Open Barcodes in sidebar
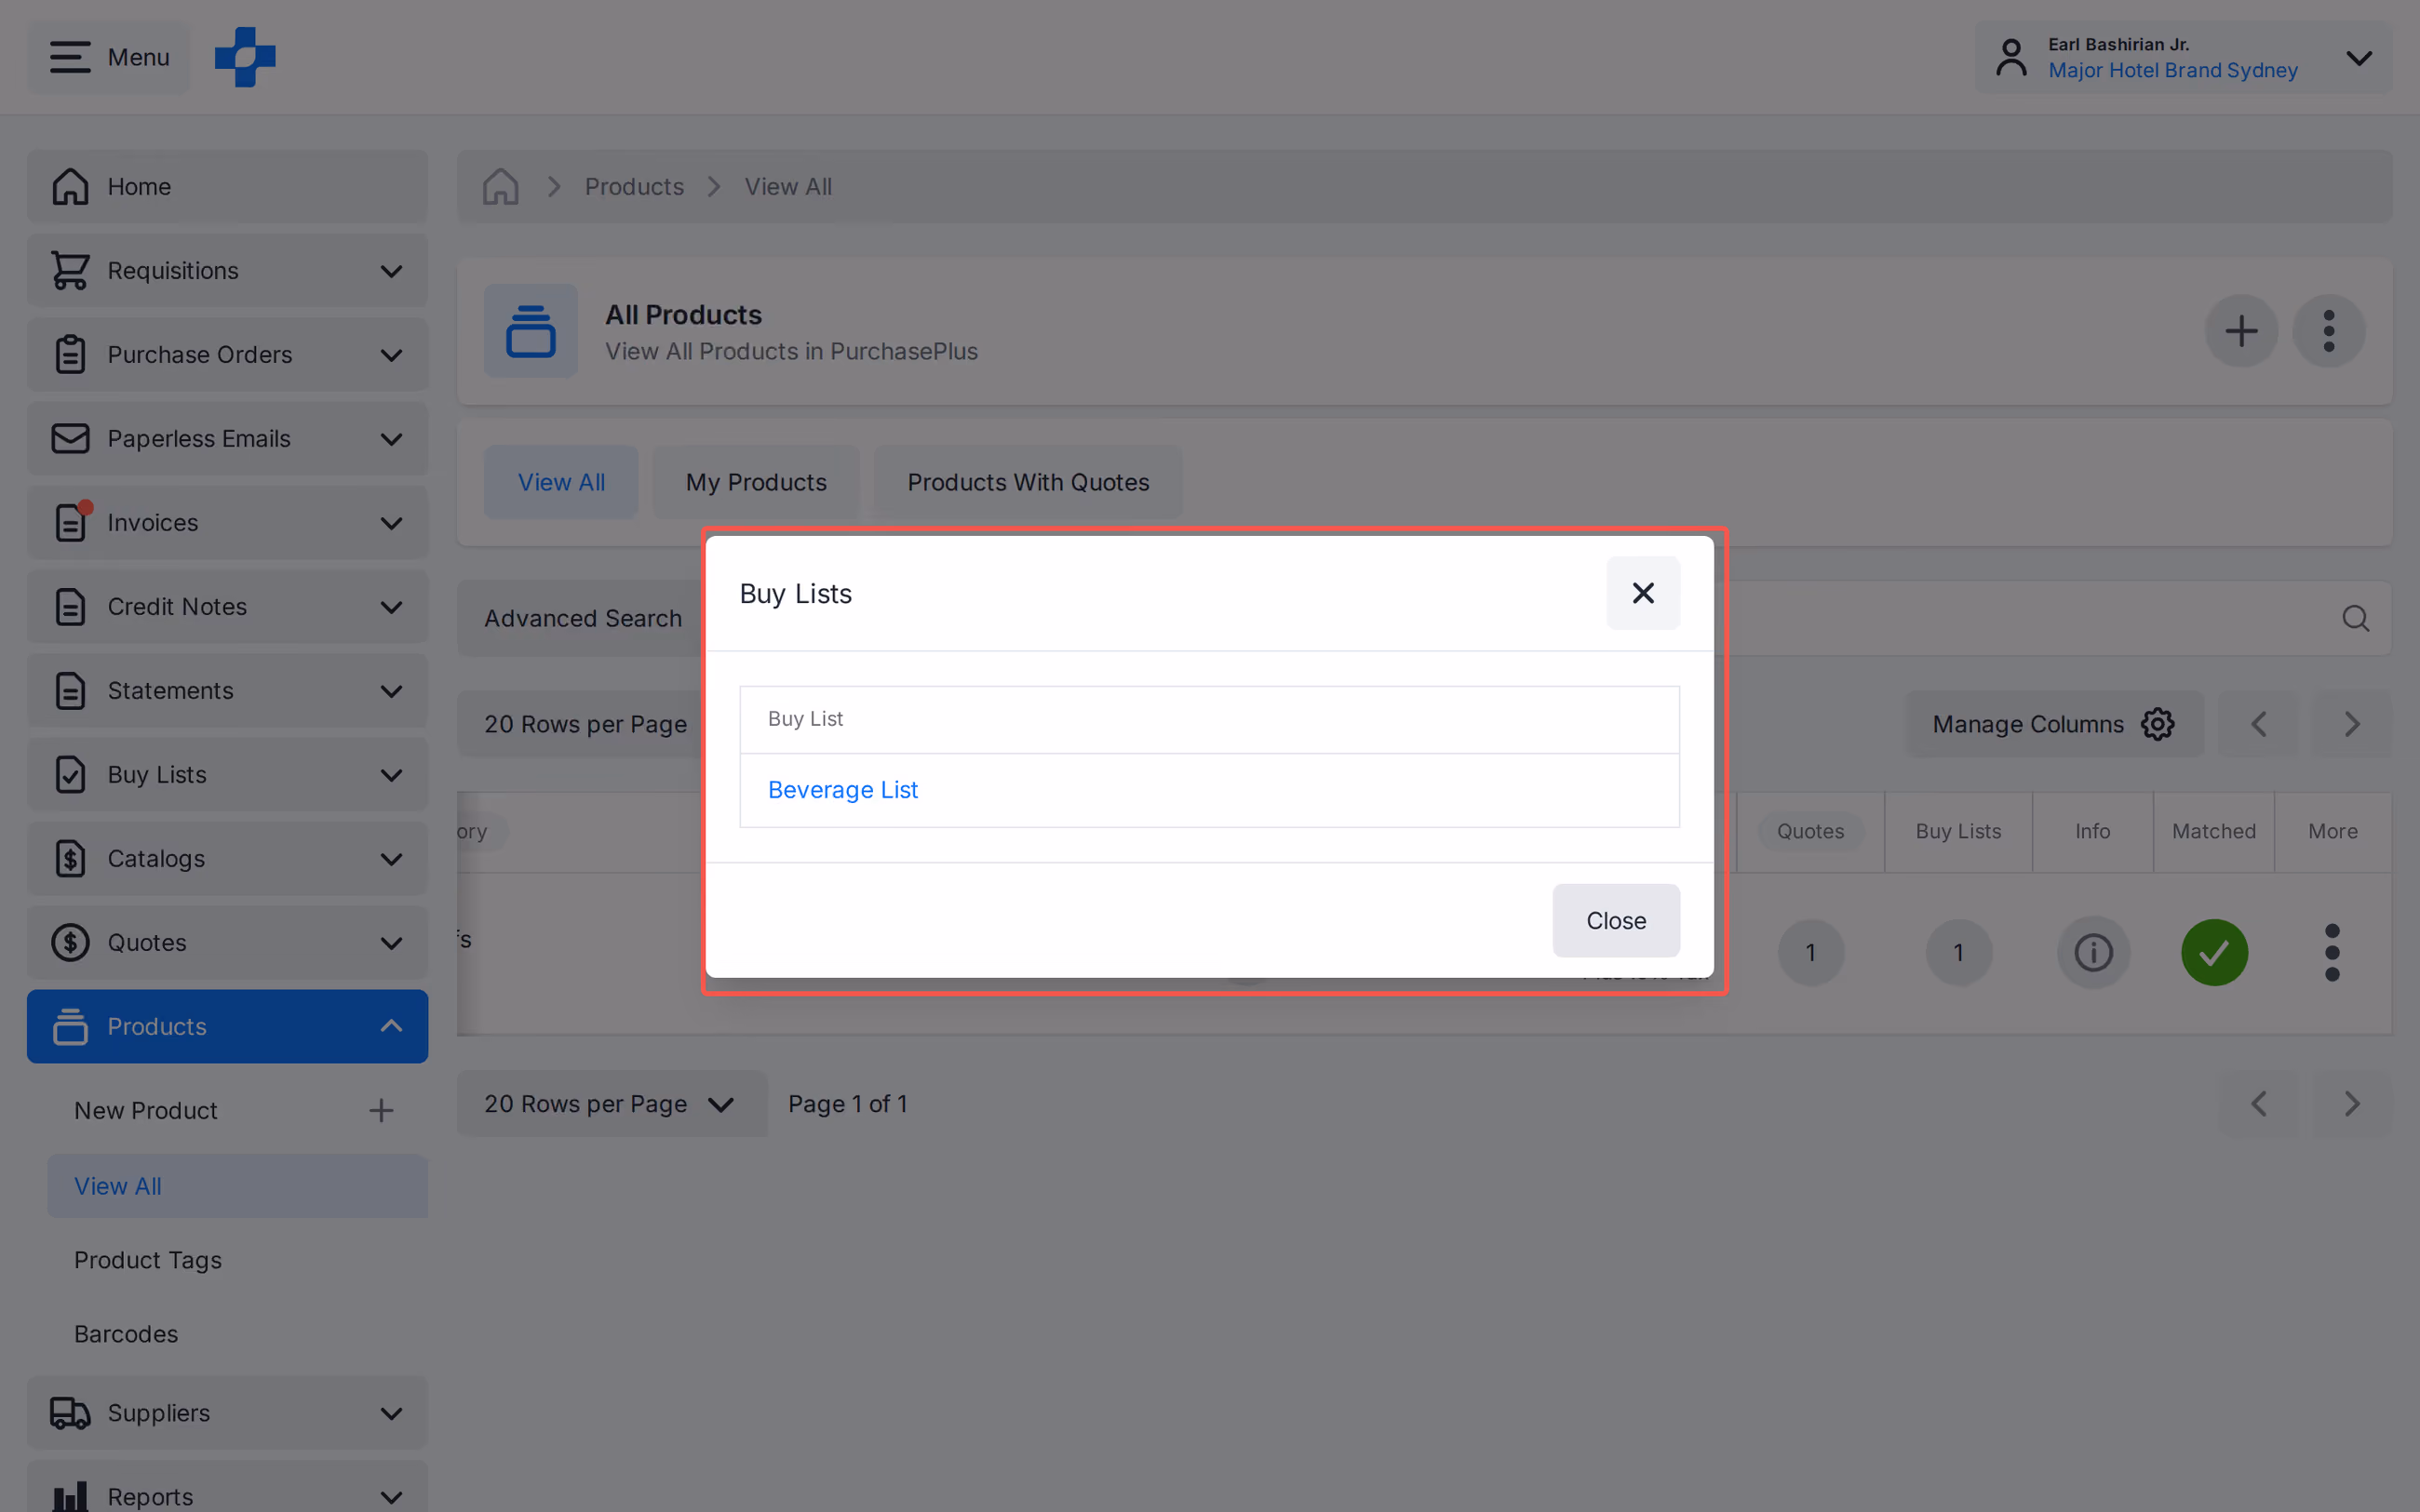 (x=126, y=1334)
